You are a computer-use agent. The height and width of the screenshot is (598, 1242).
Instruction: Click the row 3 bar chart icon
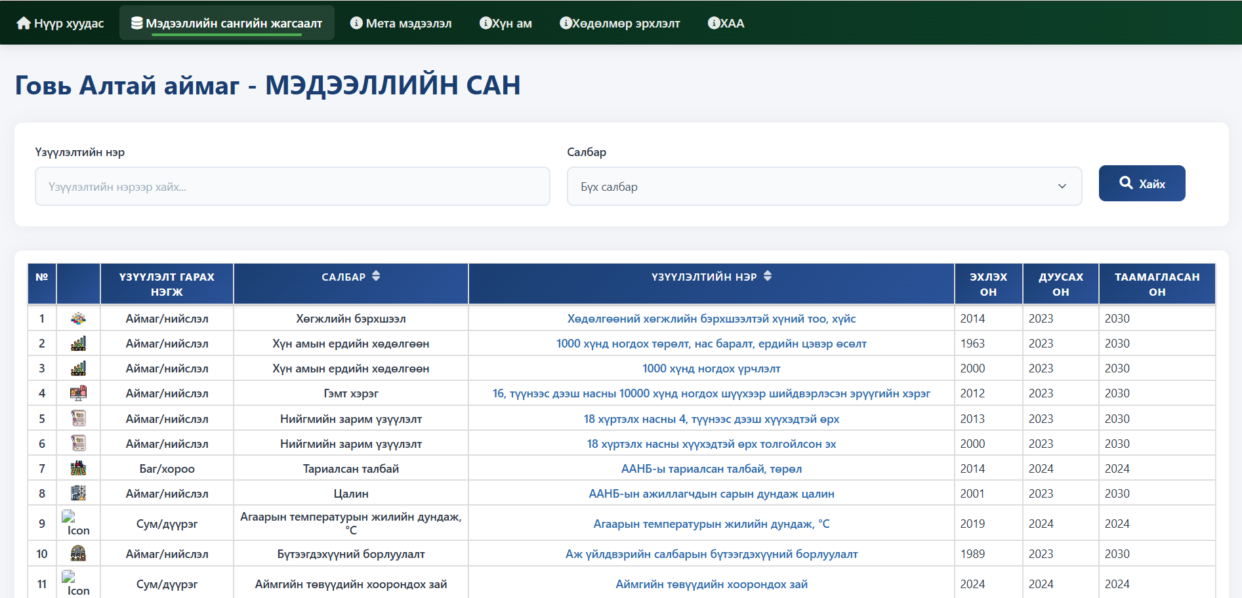[x=78, y=369]
